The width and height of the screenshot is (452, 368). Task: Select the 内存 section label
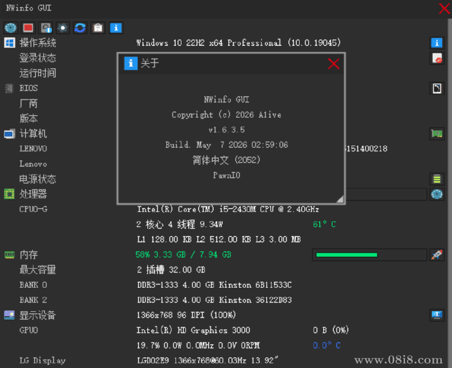[28, 255]
